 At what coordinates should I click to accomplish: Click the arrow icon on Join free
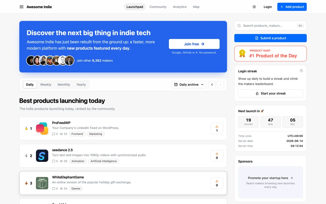(203, 44)
